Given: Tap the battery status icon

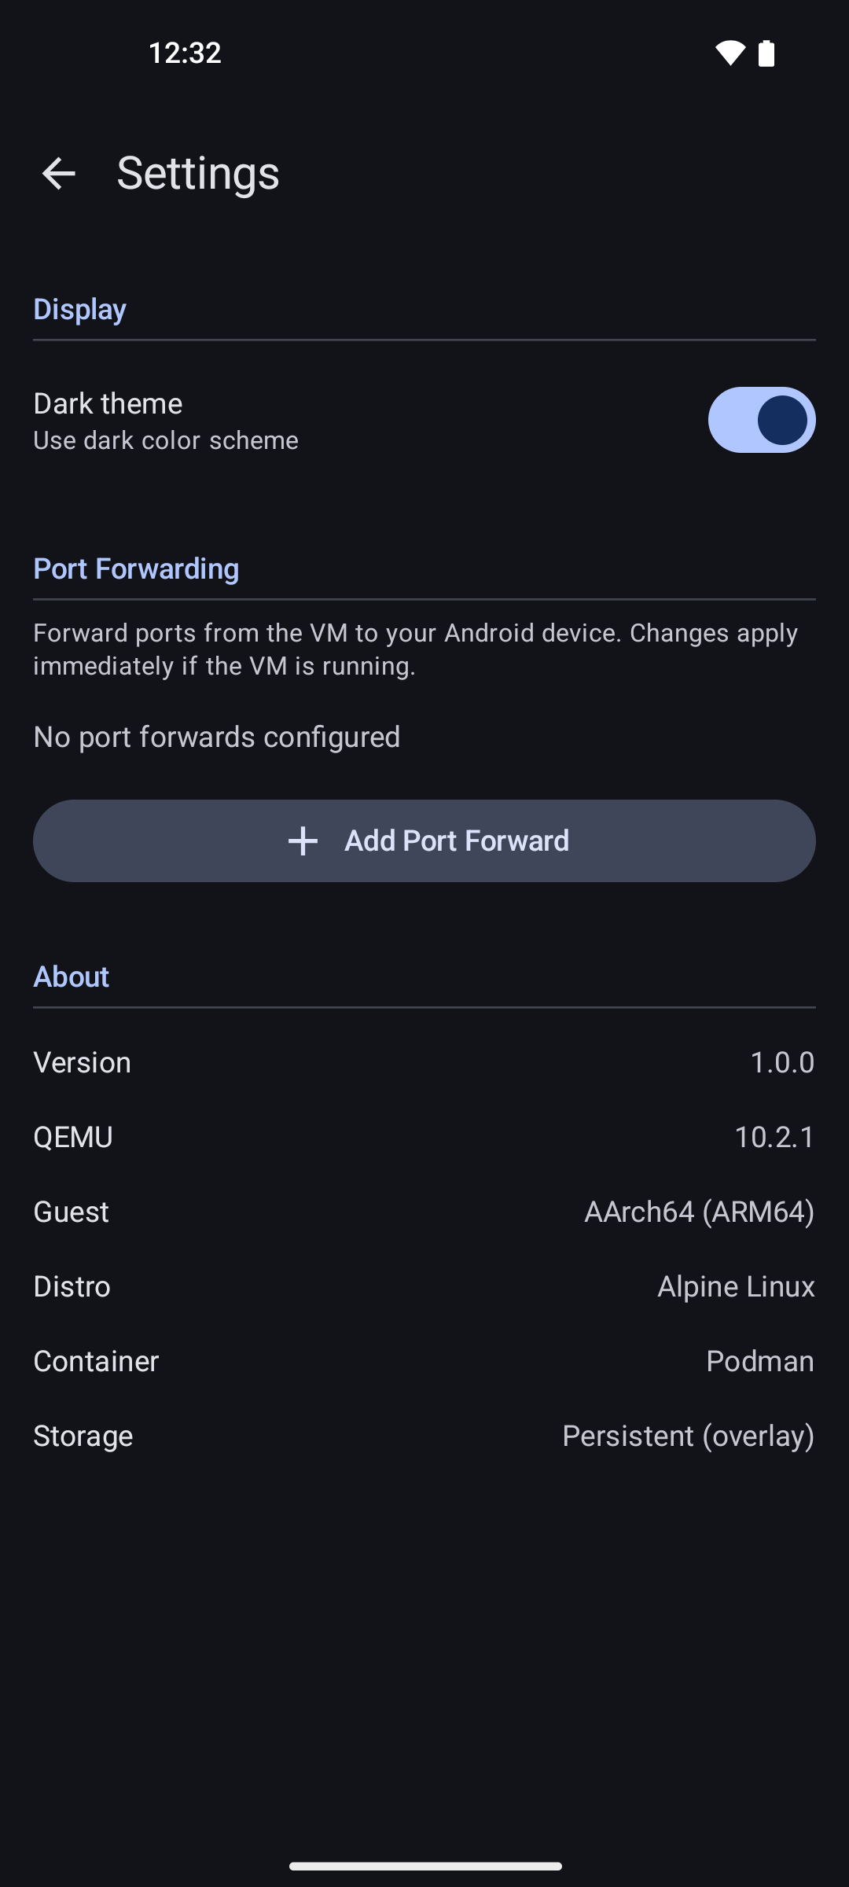Looking at the screenshot, I should pyautogui.click(x=766, y=53).
